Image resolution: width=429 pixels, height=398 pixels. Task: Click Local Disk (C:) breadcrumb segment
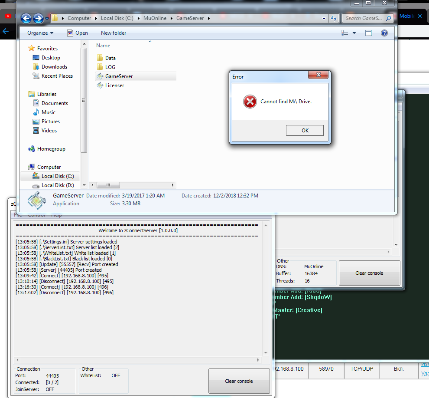(117, 18)
